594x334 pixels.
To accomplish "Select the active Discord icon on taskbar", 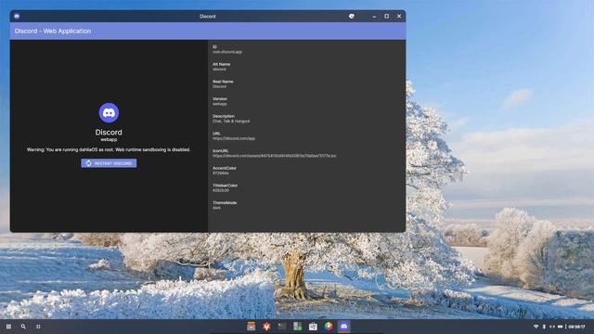I will point(344,327).
